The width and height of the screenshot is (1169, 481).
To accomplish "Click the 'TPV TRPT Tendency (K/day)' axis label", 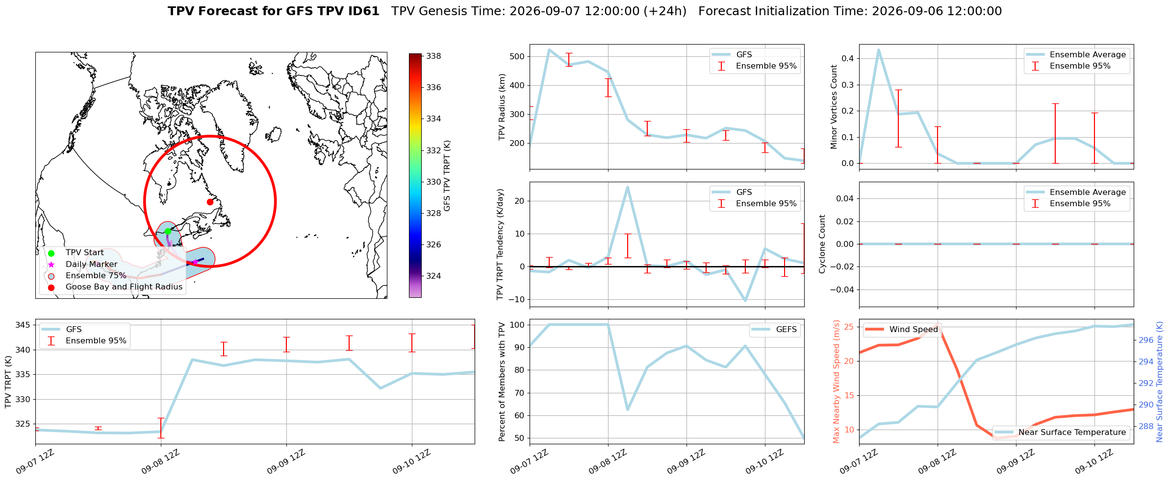I will tap(500, 244).
